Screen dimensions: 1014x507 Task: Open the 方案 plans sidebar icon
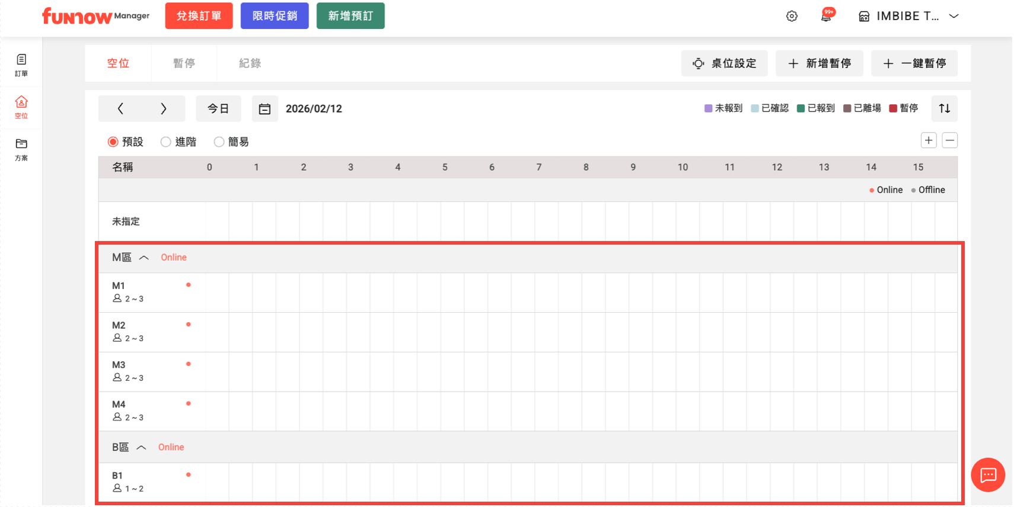(21, 149)
